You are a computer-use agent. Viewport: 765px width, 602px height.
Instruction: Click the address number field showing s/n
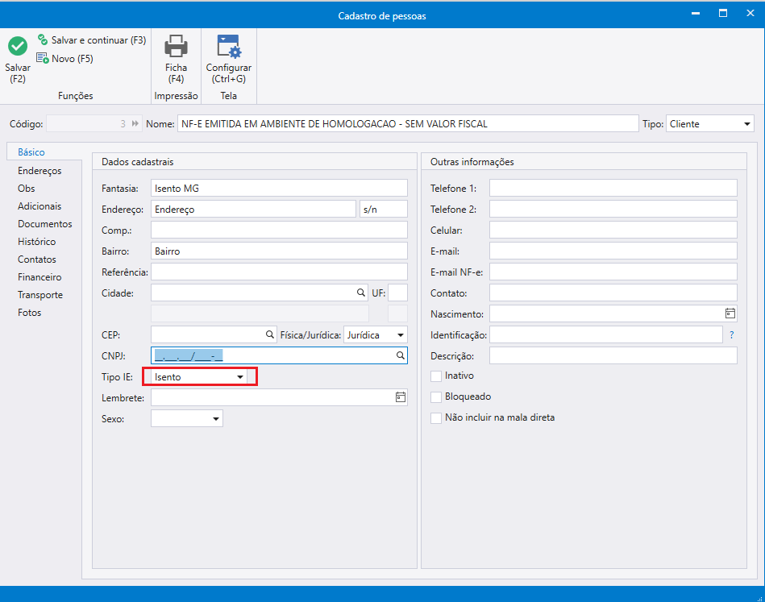point(384,210)
